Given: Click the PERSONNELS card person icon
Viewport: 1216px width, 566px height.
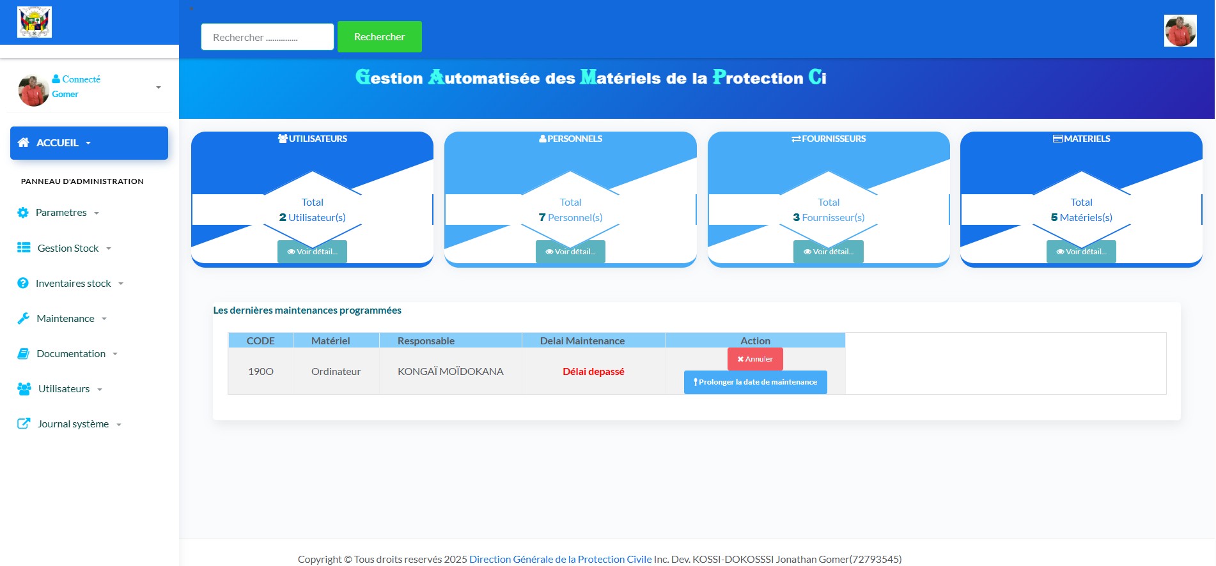Looking at the screenshot, I should 543,139.
